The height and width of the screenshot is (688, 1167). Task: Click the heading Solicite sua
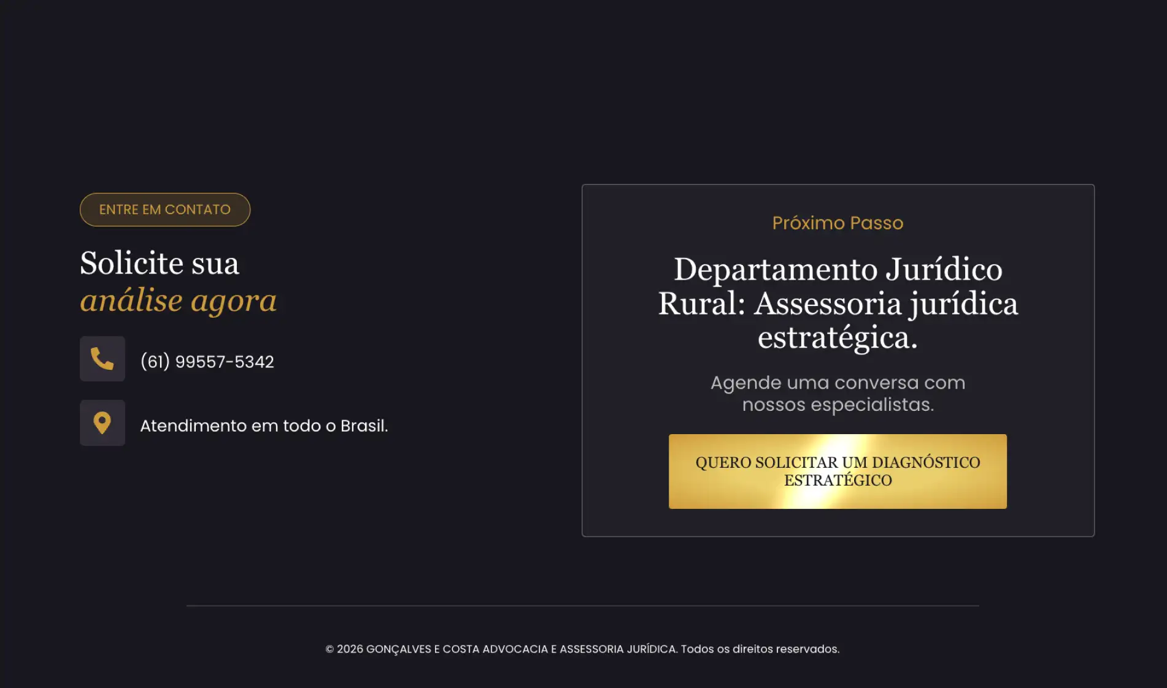click(160, 263)
